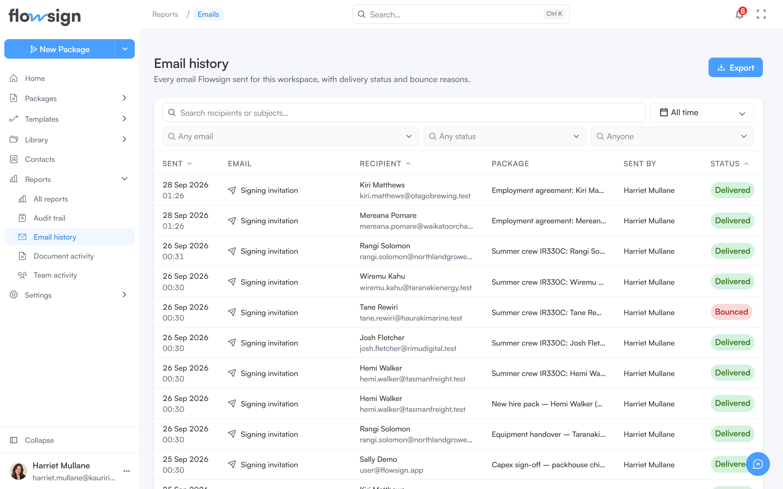
Task: Click Wiremu Kahu recipient name
Action: pyautogui.click(x=382, y=276)
